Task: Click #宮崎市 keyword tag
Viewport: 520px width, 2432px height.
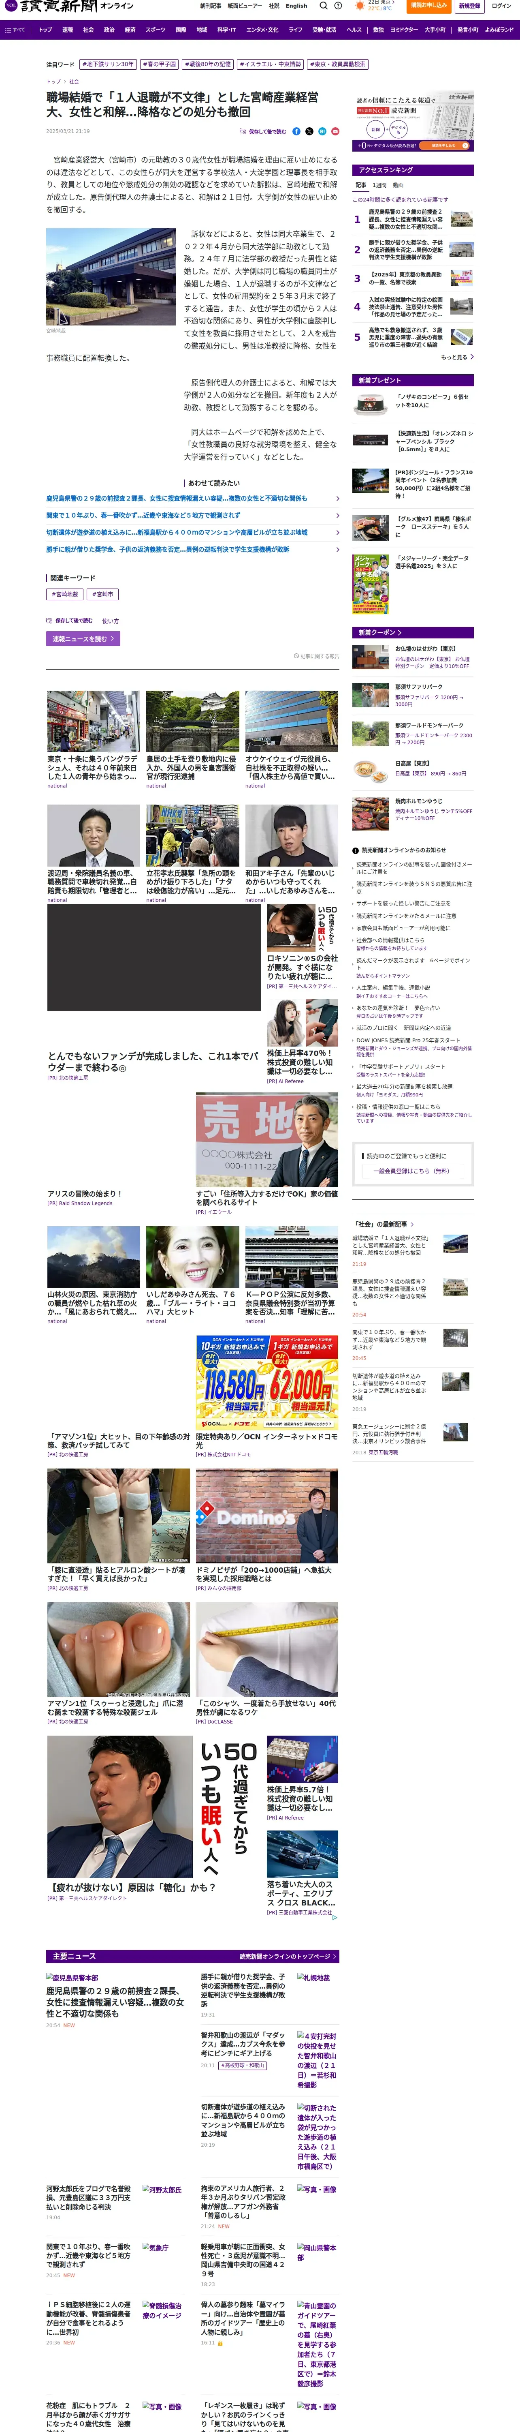Action: (x=102, y=594)
